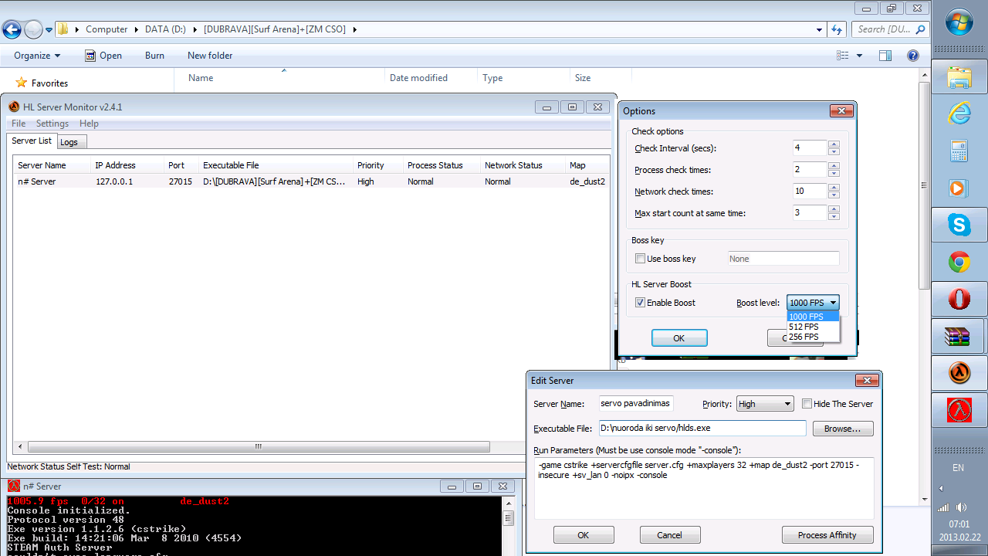Launch Opera browser from the taskbar
The image size is (988, 556).
click(959, 299)
